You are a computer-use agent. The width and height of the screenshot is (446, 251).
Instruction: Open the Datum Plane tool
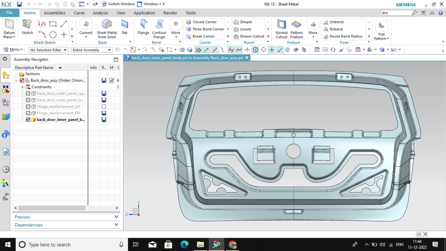point(9,29)
